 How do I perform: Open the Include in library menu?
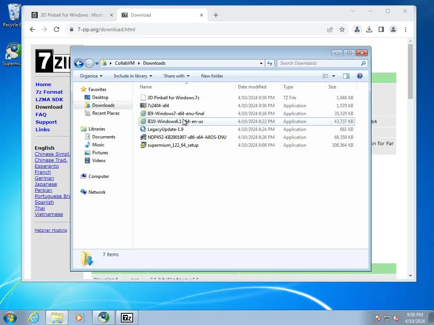133,76
